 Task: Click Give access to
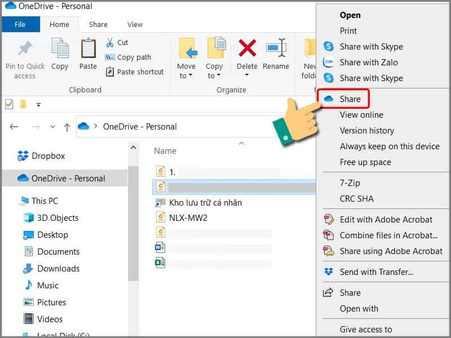coord(367,330)
